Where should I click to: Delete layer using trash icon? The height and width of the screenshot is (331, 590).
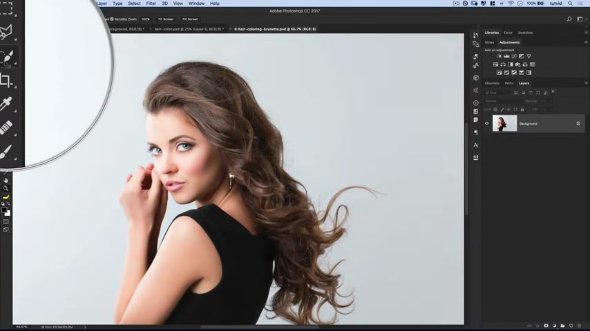[x=579, y=325]
